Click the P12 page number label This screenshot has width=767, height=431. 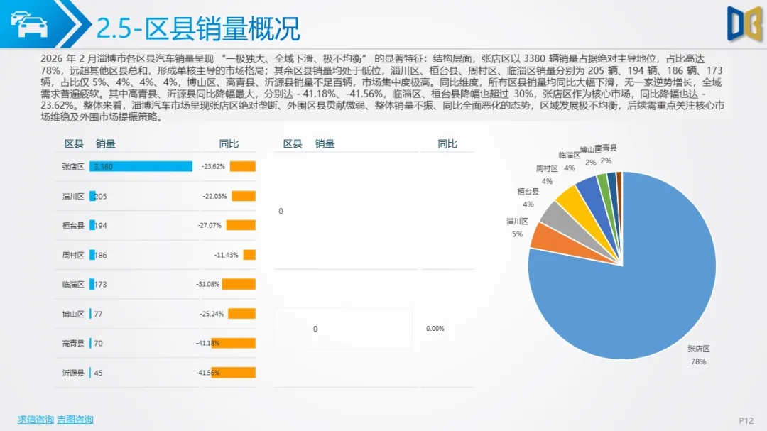[746, 419]
